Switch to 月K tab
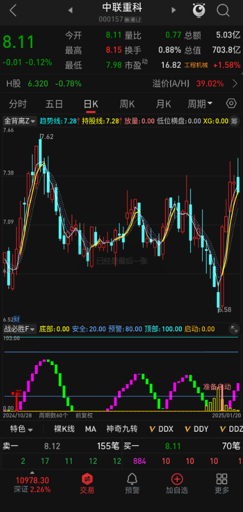This screenshot has width=243, height=512. (163, 104)
